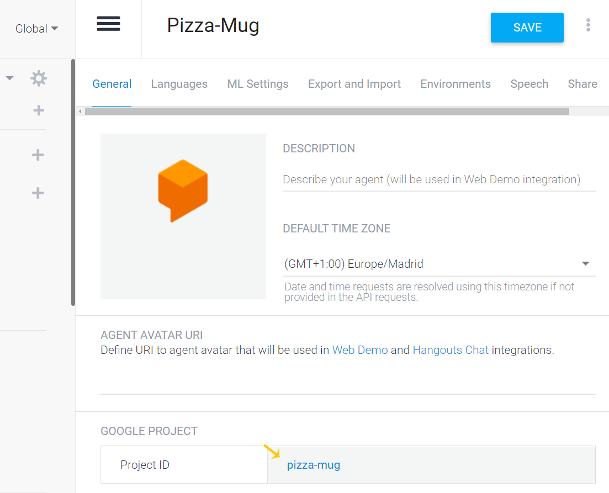Click the agent description input field
Screen dimensions: 609x493
(439, 179)
